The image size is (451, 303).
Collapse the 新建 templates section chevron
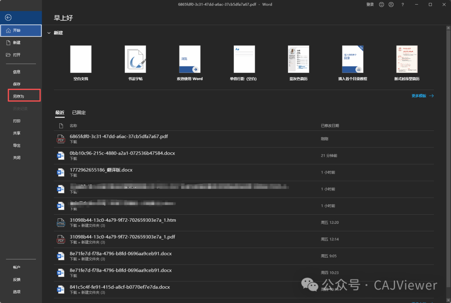pyautogui.click(x=49, y=33)
